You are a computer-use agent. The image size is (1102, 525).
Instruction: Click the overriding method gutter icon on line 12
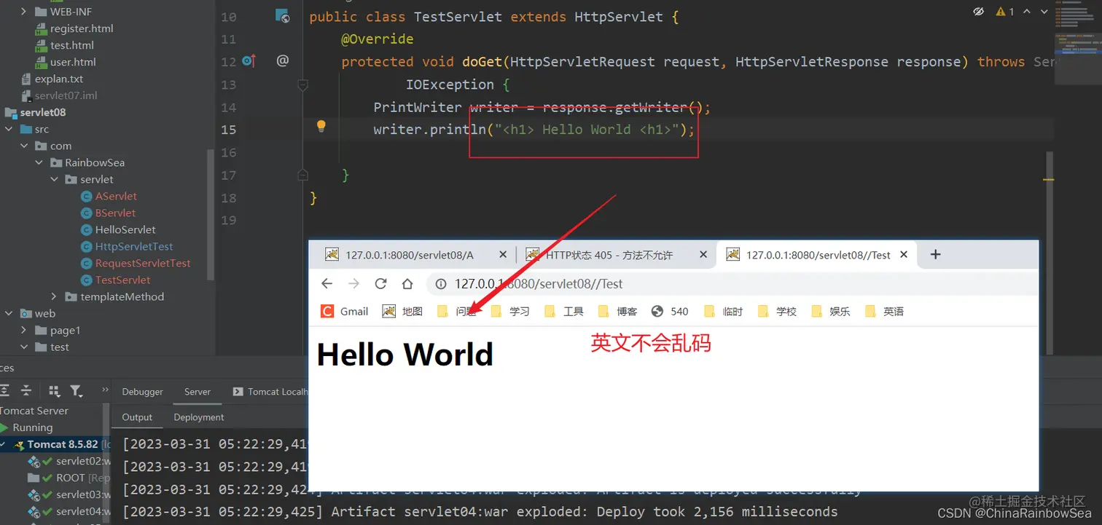click(249, 61)
